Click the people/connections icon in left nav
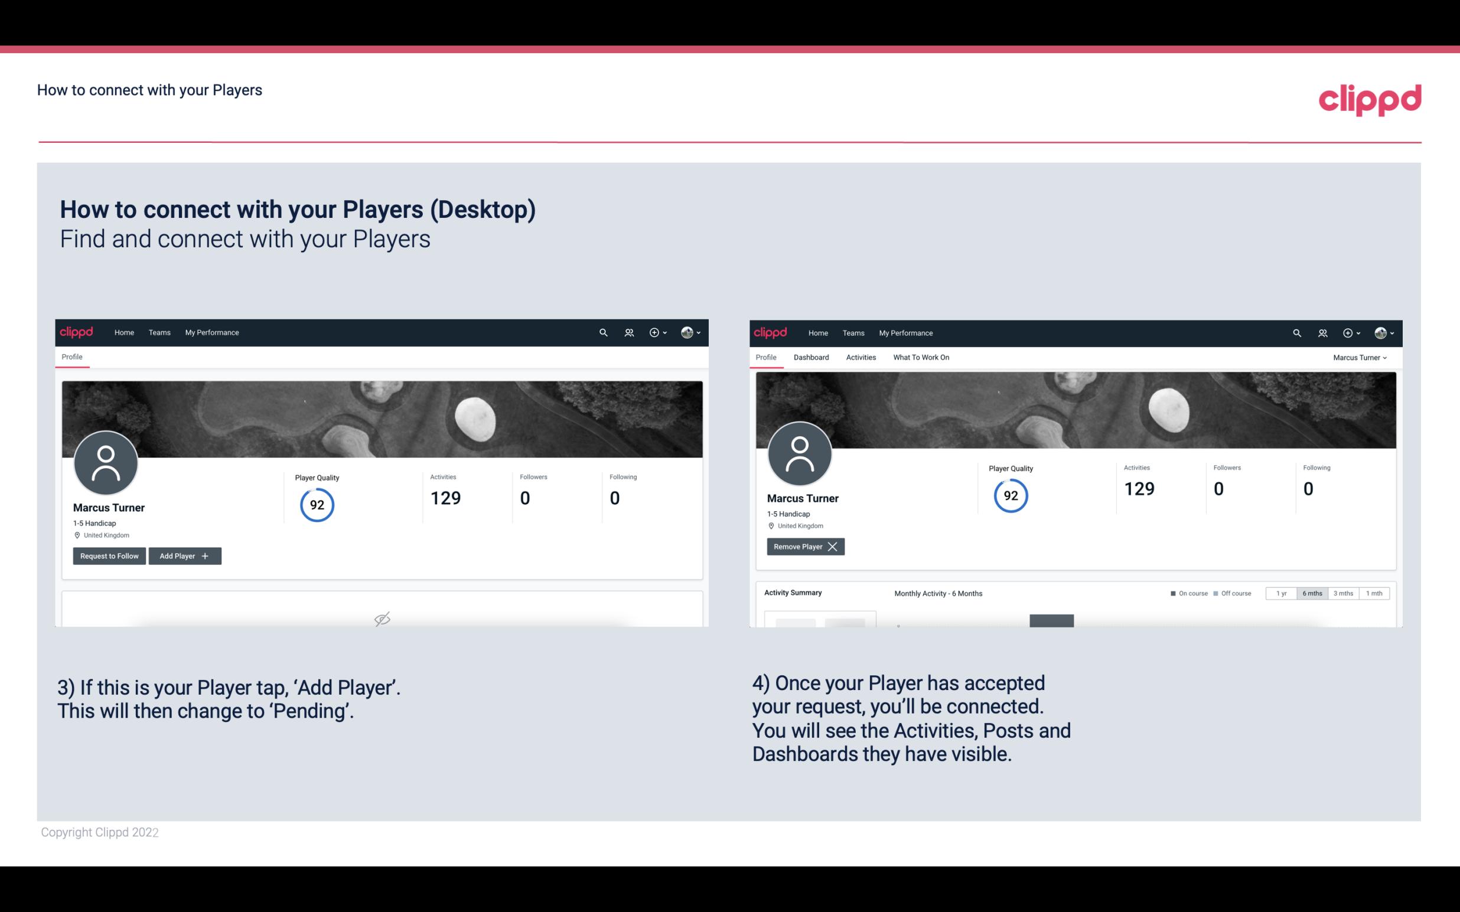Image resolution: width=1460 pixels, height=912 pixels. click(627, 332)
